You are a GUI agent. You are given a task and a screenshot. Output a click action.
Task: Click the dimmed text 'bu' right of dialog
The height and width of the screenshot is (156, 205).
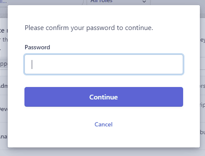tap(202, 132)
